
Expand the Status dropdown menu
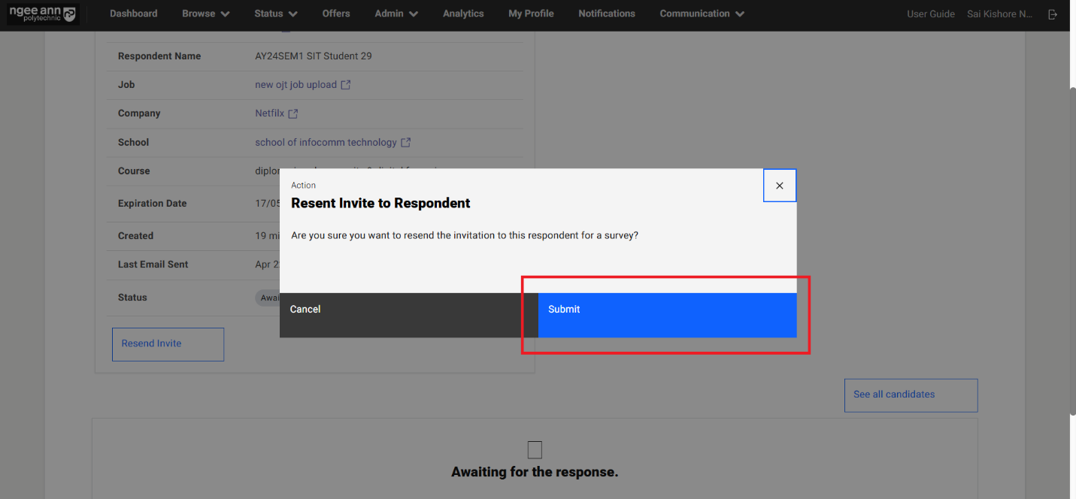(275, 14)
